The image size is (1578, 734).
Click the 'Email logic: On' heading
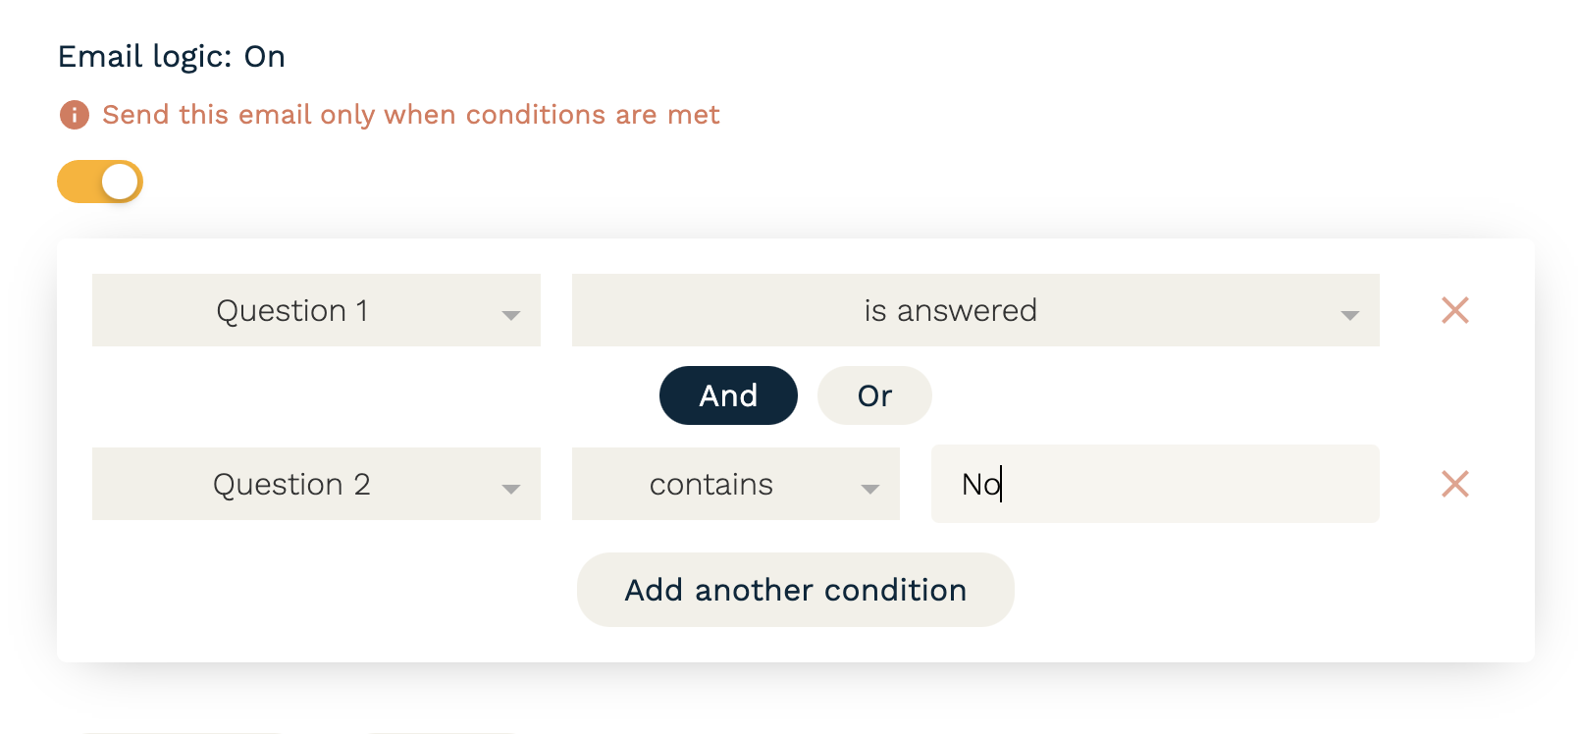click(x=172, y=57)
